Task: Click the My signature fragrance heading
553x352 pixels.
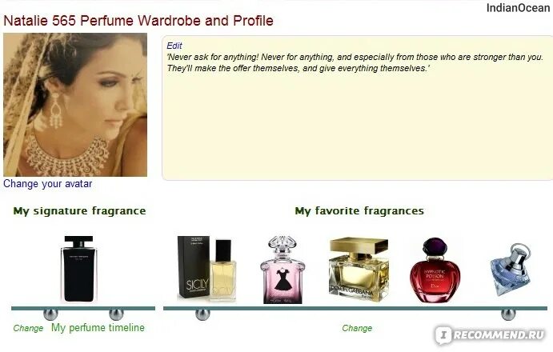Action: [x=79, y=211]
